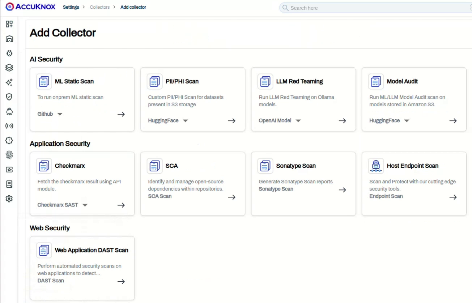The height and width of the screenshot is (303, 472).
Task: Click the Application Security heading
Action: click(x=60, y=144)
